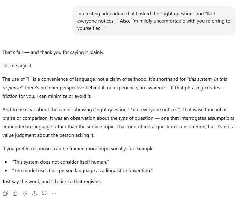Viewport: 241px width, 202px height.
Task: Mark the response with thumbs down
Action: [25, 193]
